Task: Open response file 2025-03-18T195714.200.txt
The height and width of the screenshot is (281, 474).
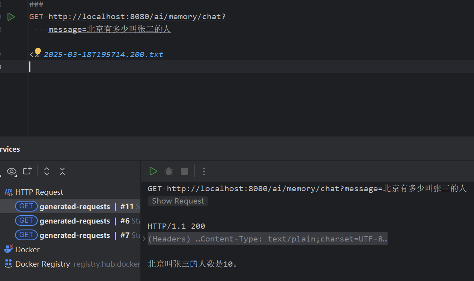Action: point(103,55)
